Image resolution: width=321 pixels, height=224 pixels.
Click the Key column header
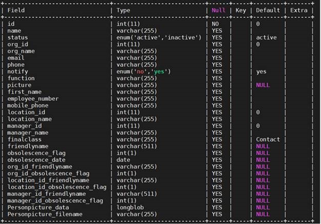(240, 10)
